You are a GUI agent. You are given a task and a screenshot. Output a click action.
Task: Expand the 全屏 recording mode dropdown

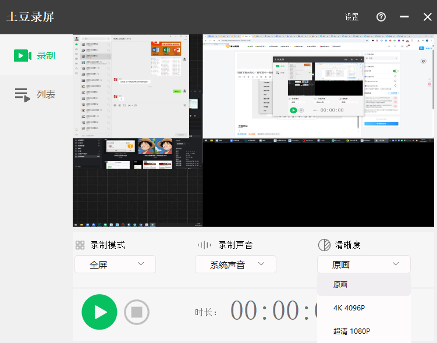tap(115, 265)
